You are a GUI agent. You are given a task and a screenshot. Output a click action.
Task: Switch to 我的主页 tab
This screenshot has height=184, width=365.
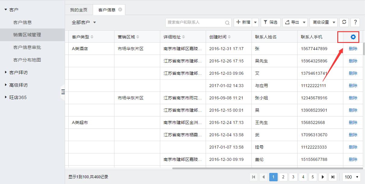click(x=79, y=10)
